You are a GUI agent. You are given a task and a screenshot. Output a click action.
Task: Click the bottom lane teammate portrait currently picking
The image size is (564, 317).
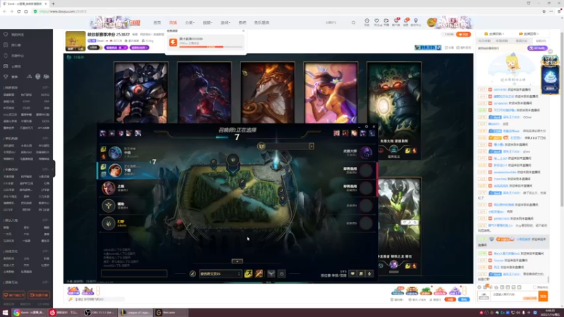point(115,170)
